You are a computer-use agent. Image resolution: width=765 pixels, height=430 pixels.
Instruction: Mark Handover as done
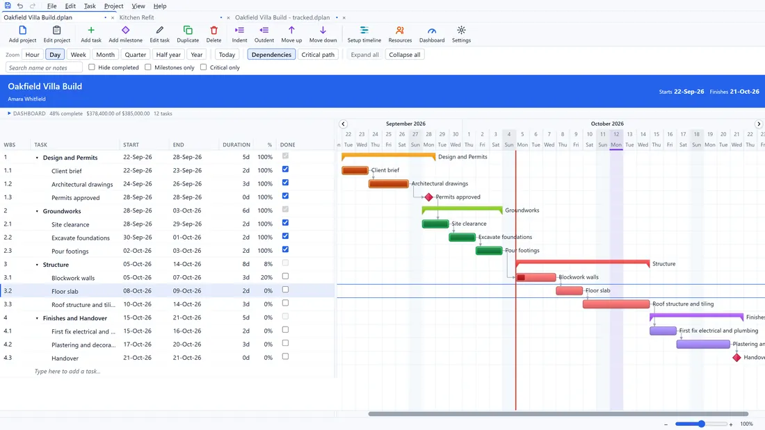point(285,356)
